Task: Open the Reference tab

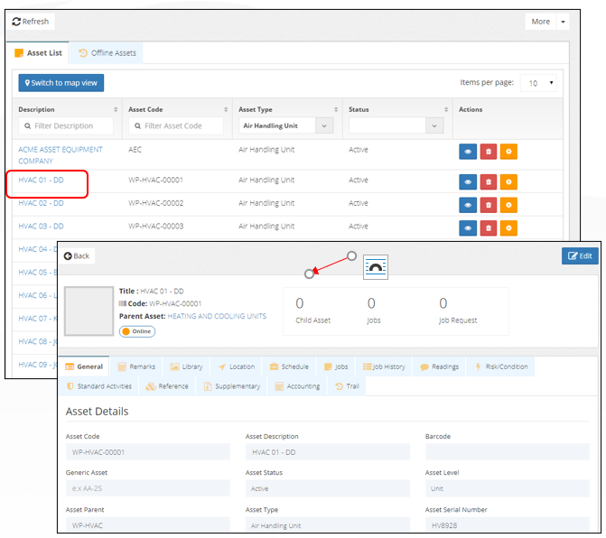Action: 167,386
